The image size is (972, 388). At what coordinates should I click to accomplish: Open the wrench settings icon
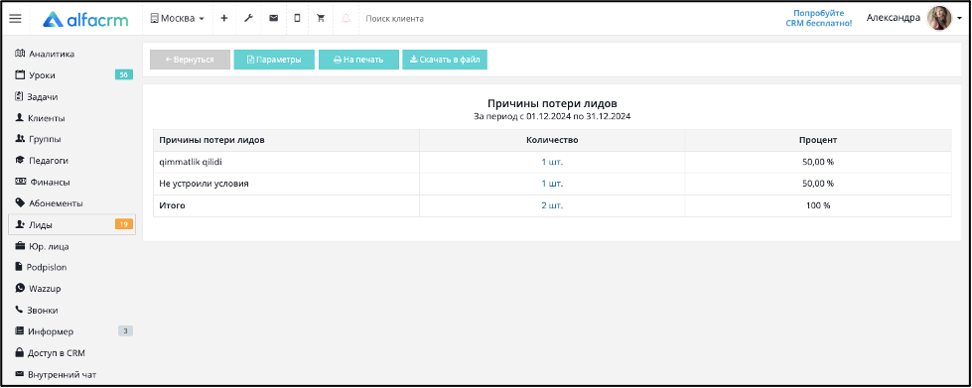click(x=248, y=19)
